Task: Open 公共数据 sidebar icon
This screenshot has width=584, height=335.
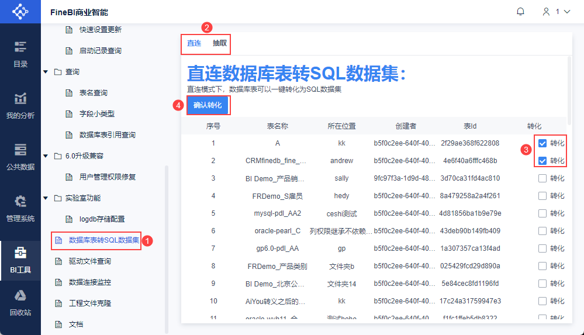Action: click(20, 150)
